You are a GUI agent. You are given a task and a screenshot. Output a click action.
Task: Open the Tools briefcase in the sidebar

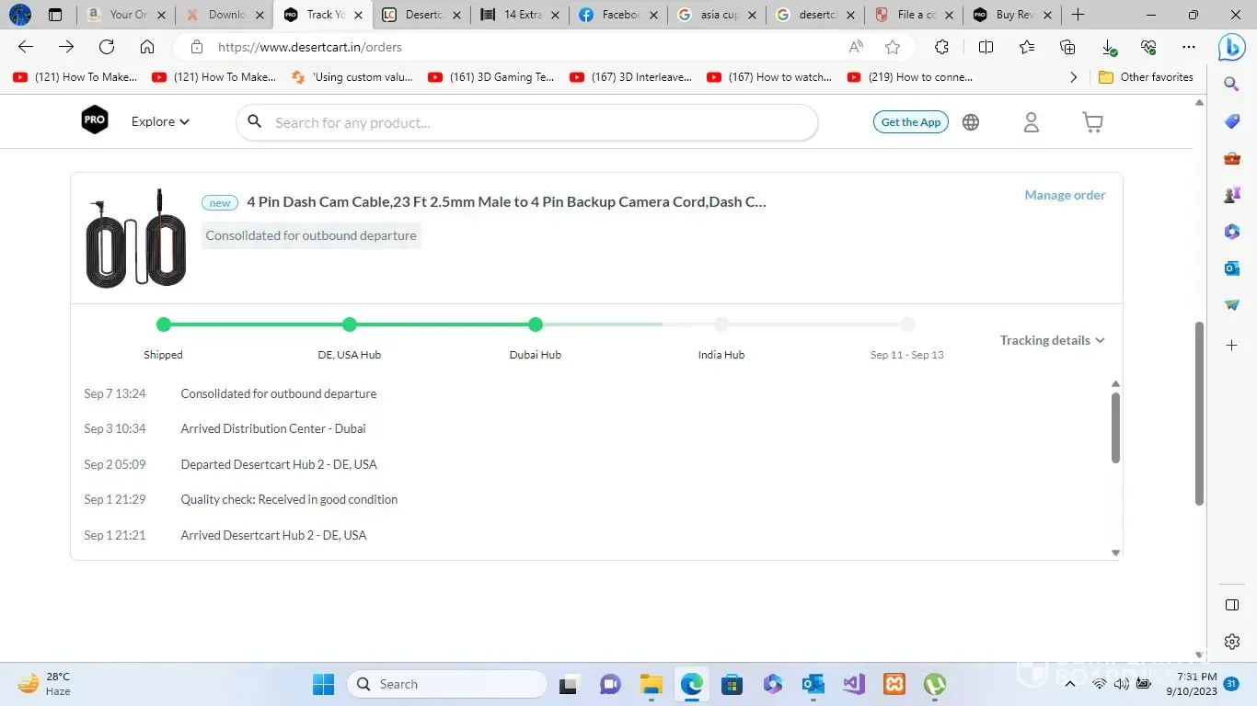(x=1232, y=158)
